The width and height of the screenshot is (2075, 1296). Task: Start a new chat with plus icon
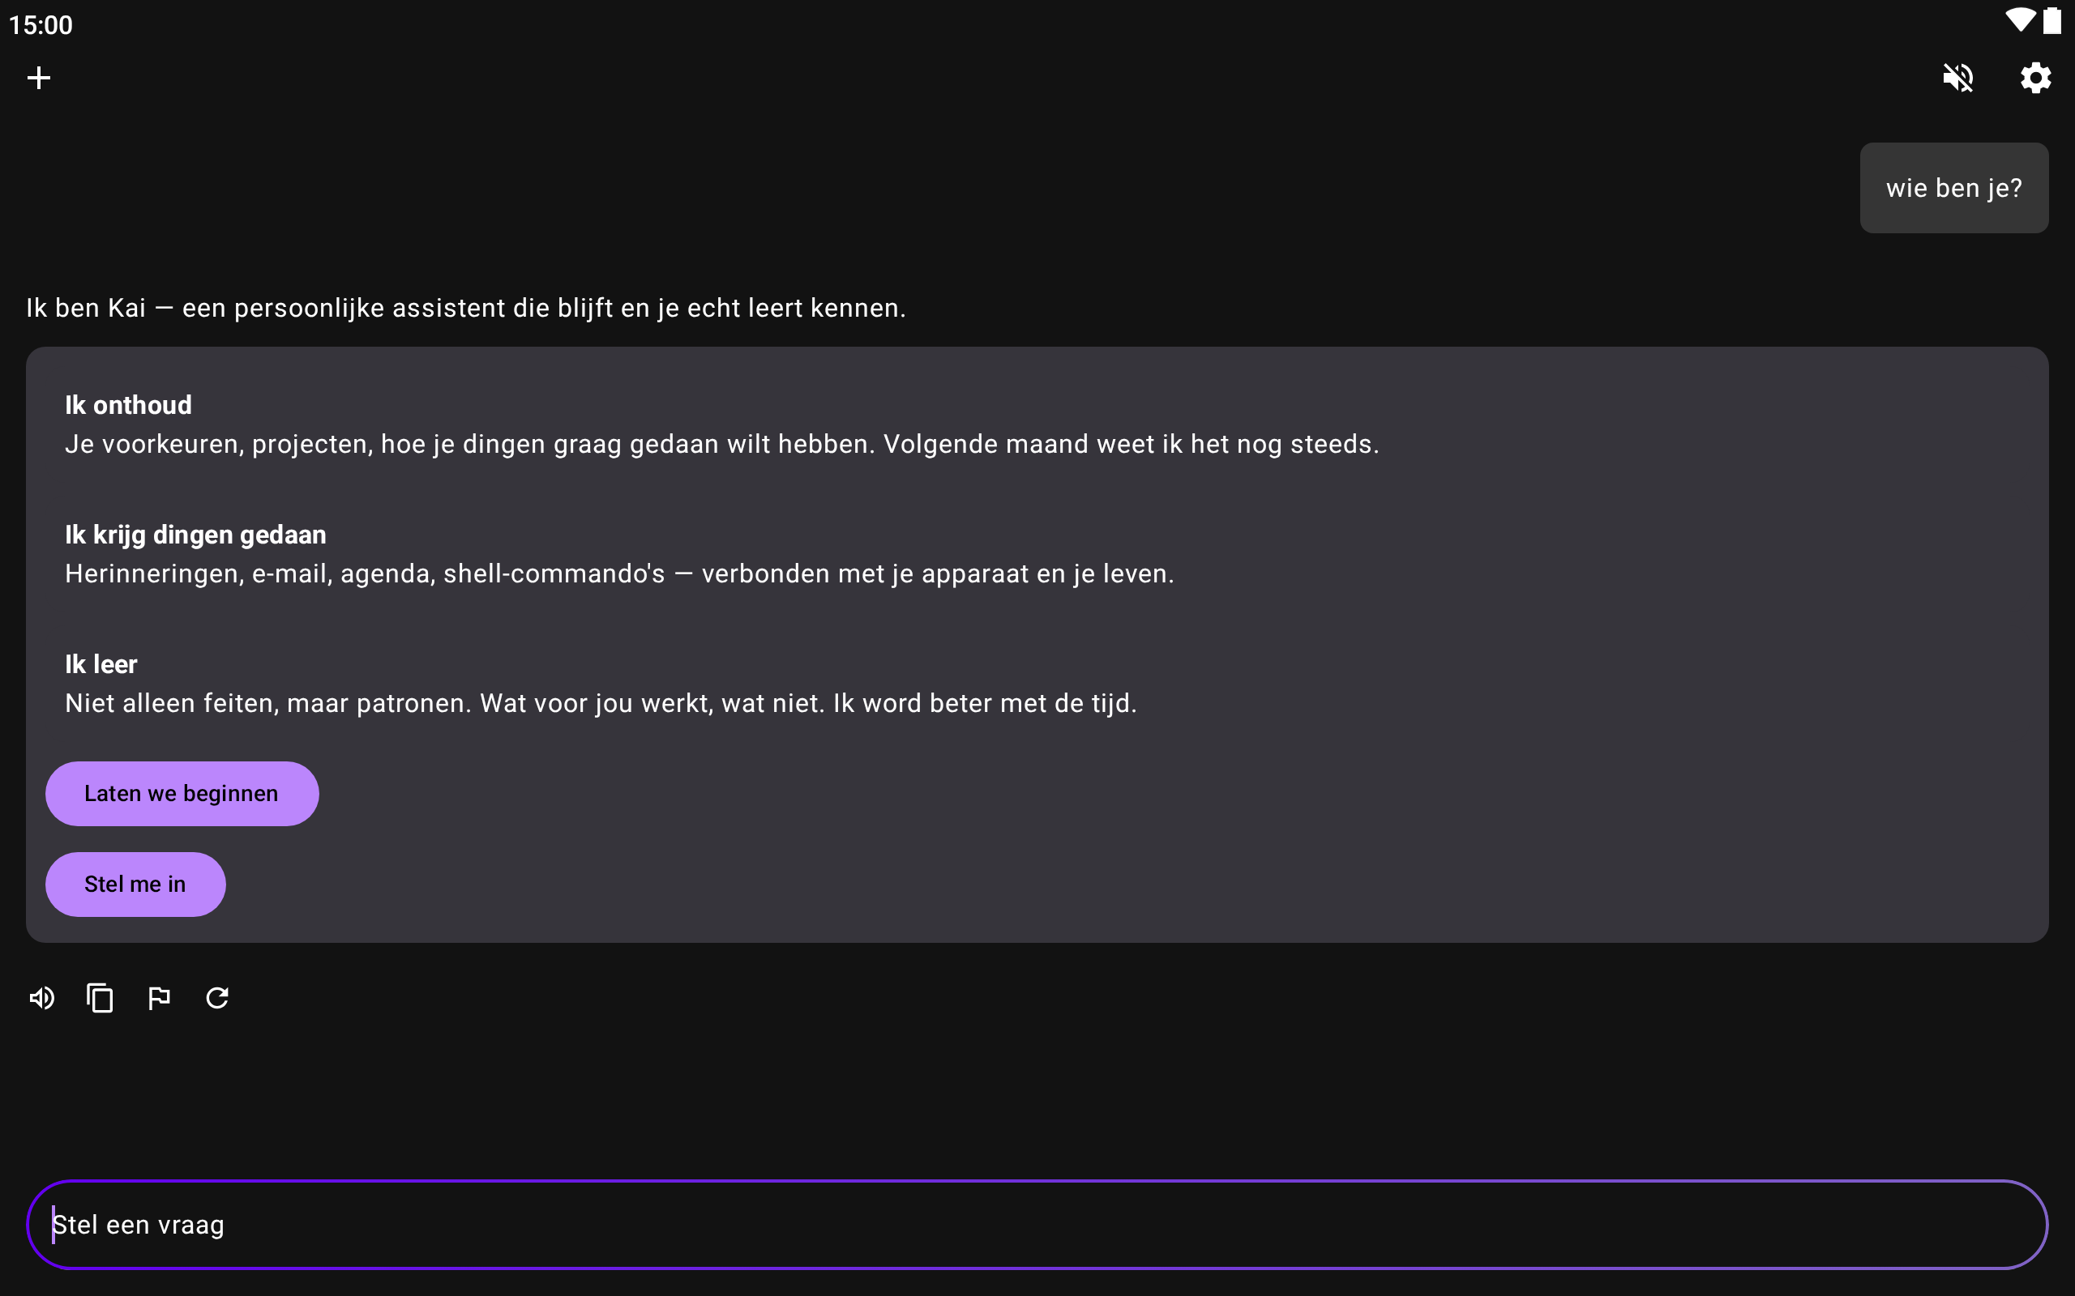39,78
